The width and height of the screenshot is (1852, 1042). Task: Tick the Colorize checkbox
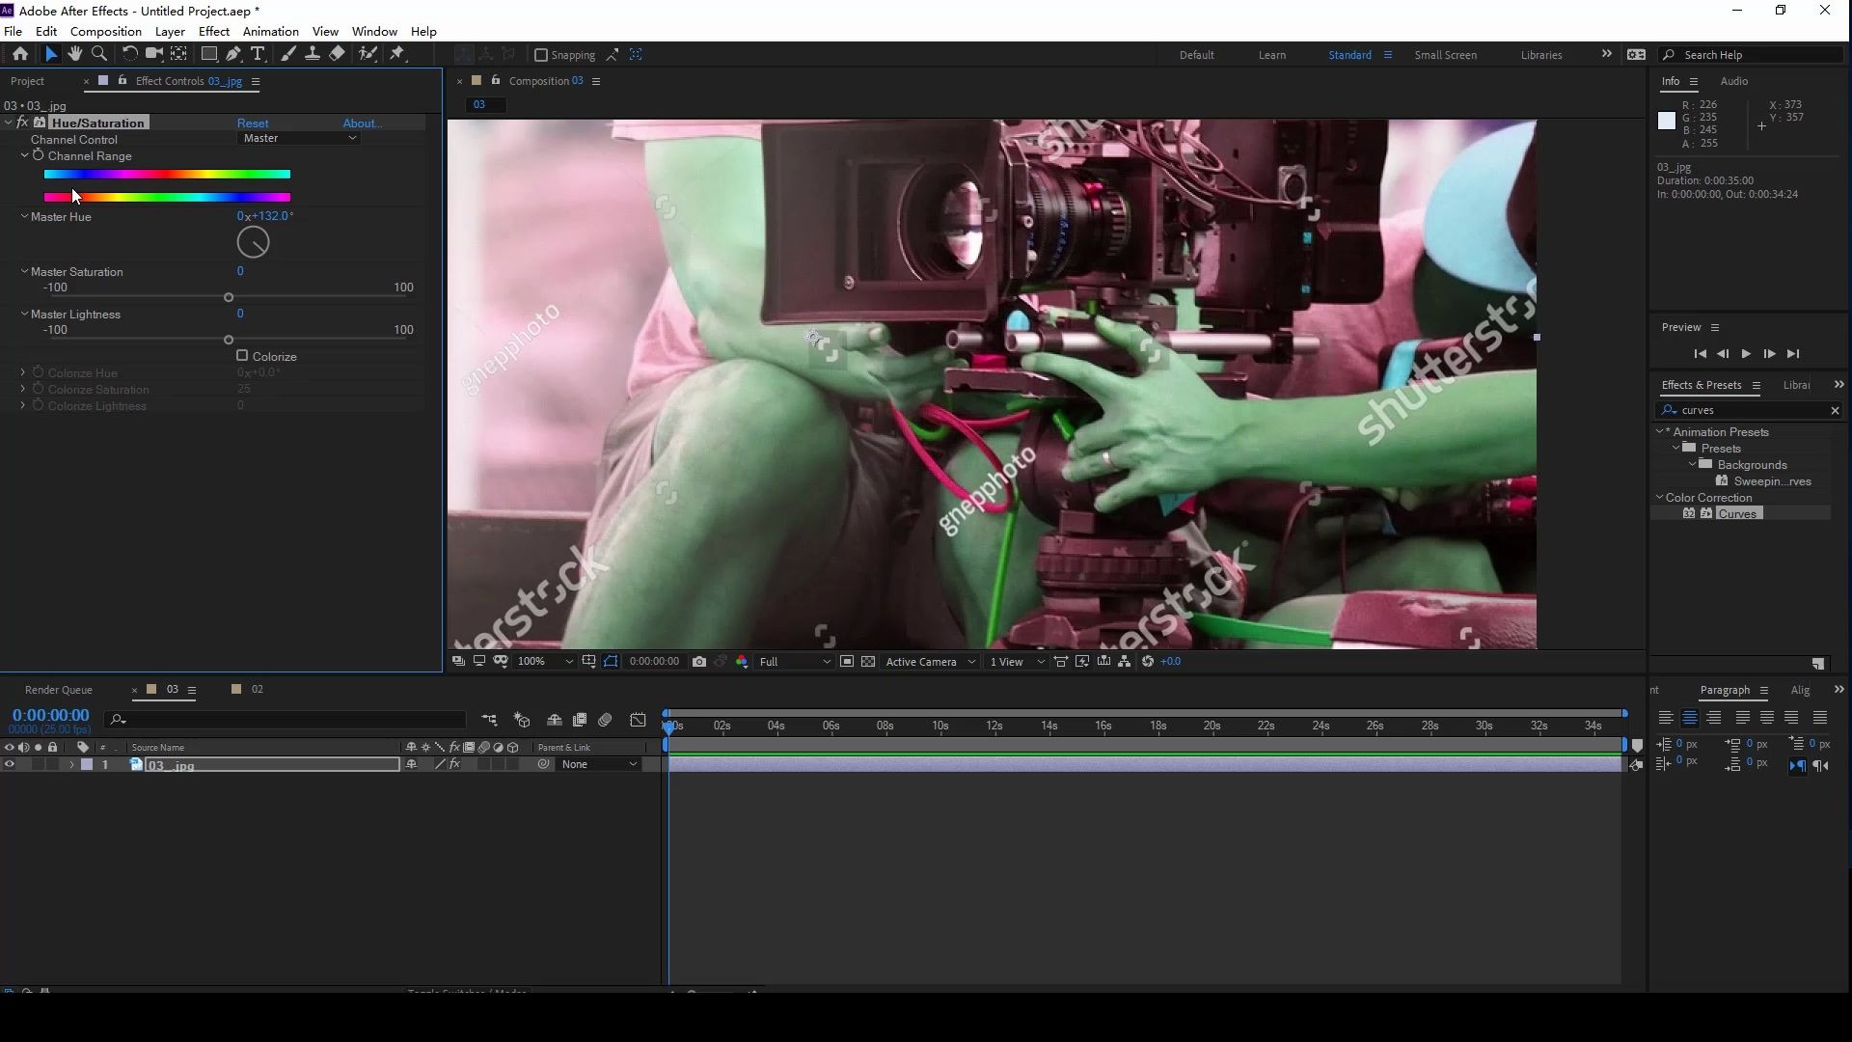242,356
